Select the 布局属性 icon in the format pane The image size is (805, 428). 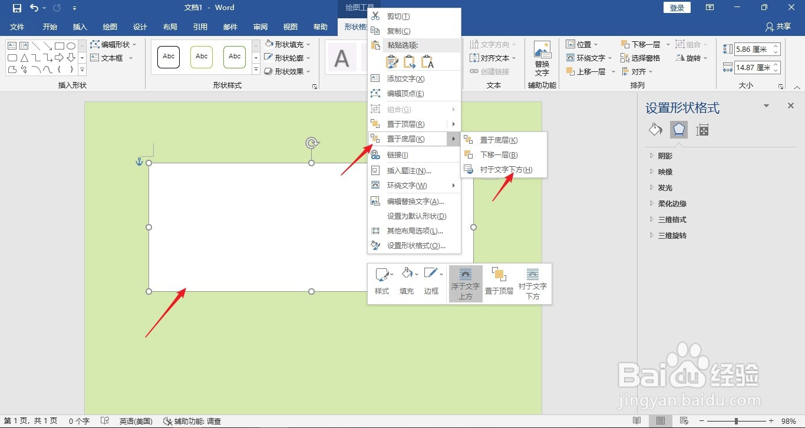[x=702, y=129]
